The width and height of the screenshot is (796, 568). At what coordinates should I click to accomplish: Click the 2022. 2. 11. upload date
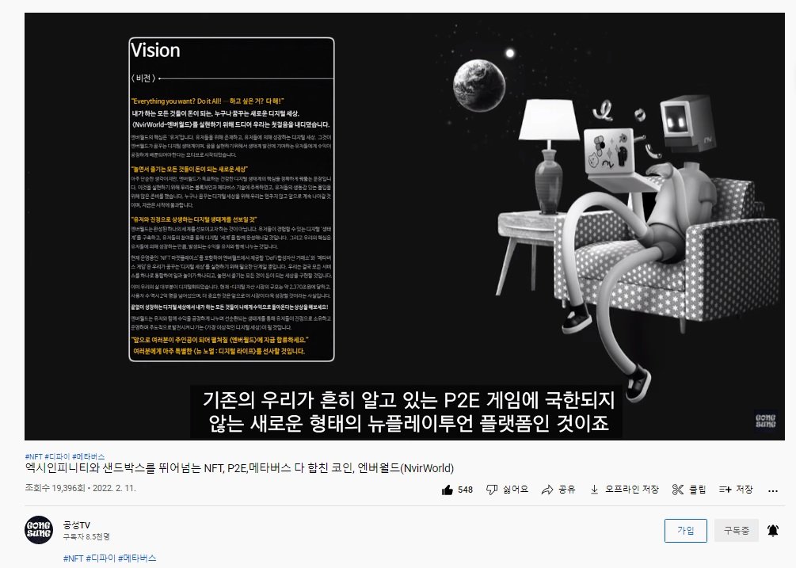click(x=114, y=488)
